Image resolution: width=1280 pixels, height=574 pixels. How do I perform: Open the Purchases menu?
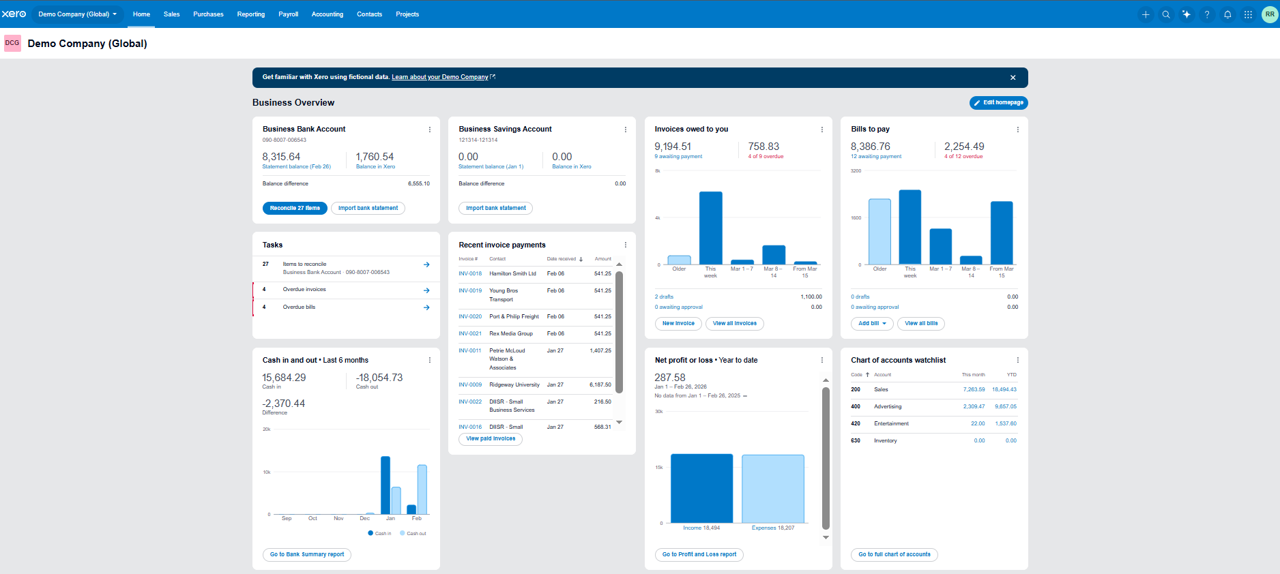pos(208,14)
